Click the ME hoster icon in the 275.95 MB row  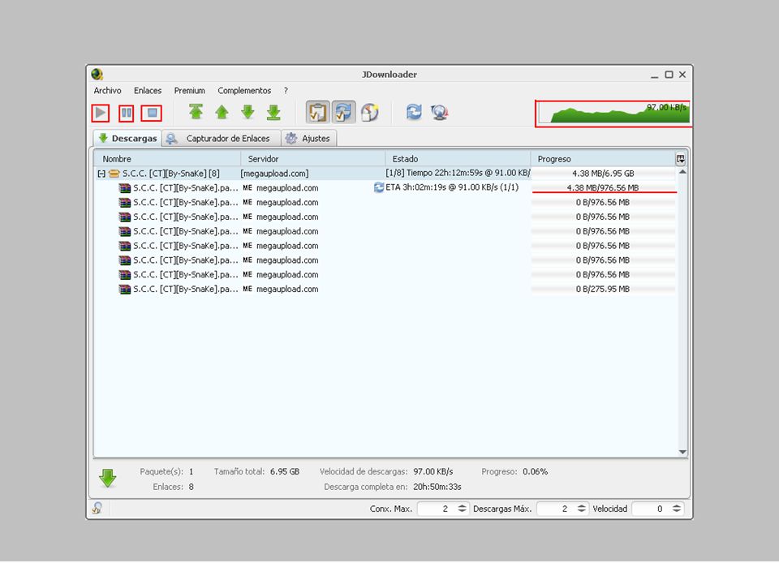point(247,289)
